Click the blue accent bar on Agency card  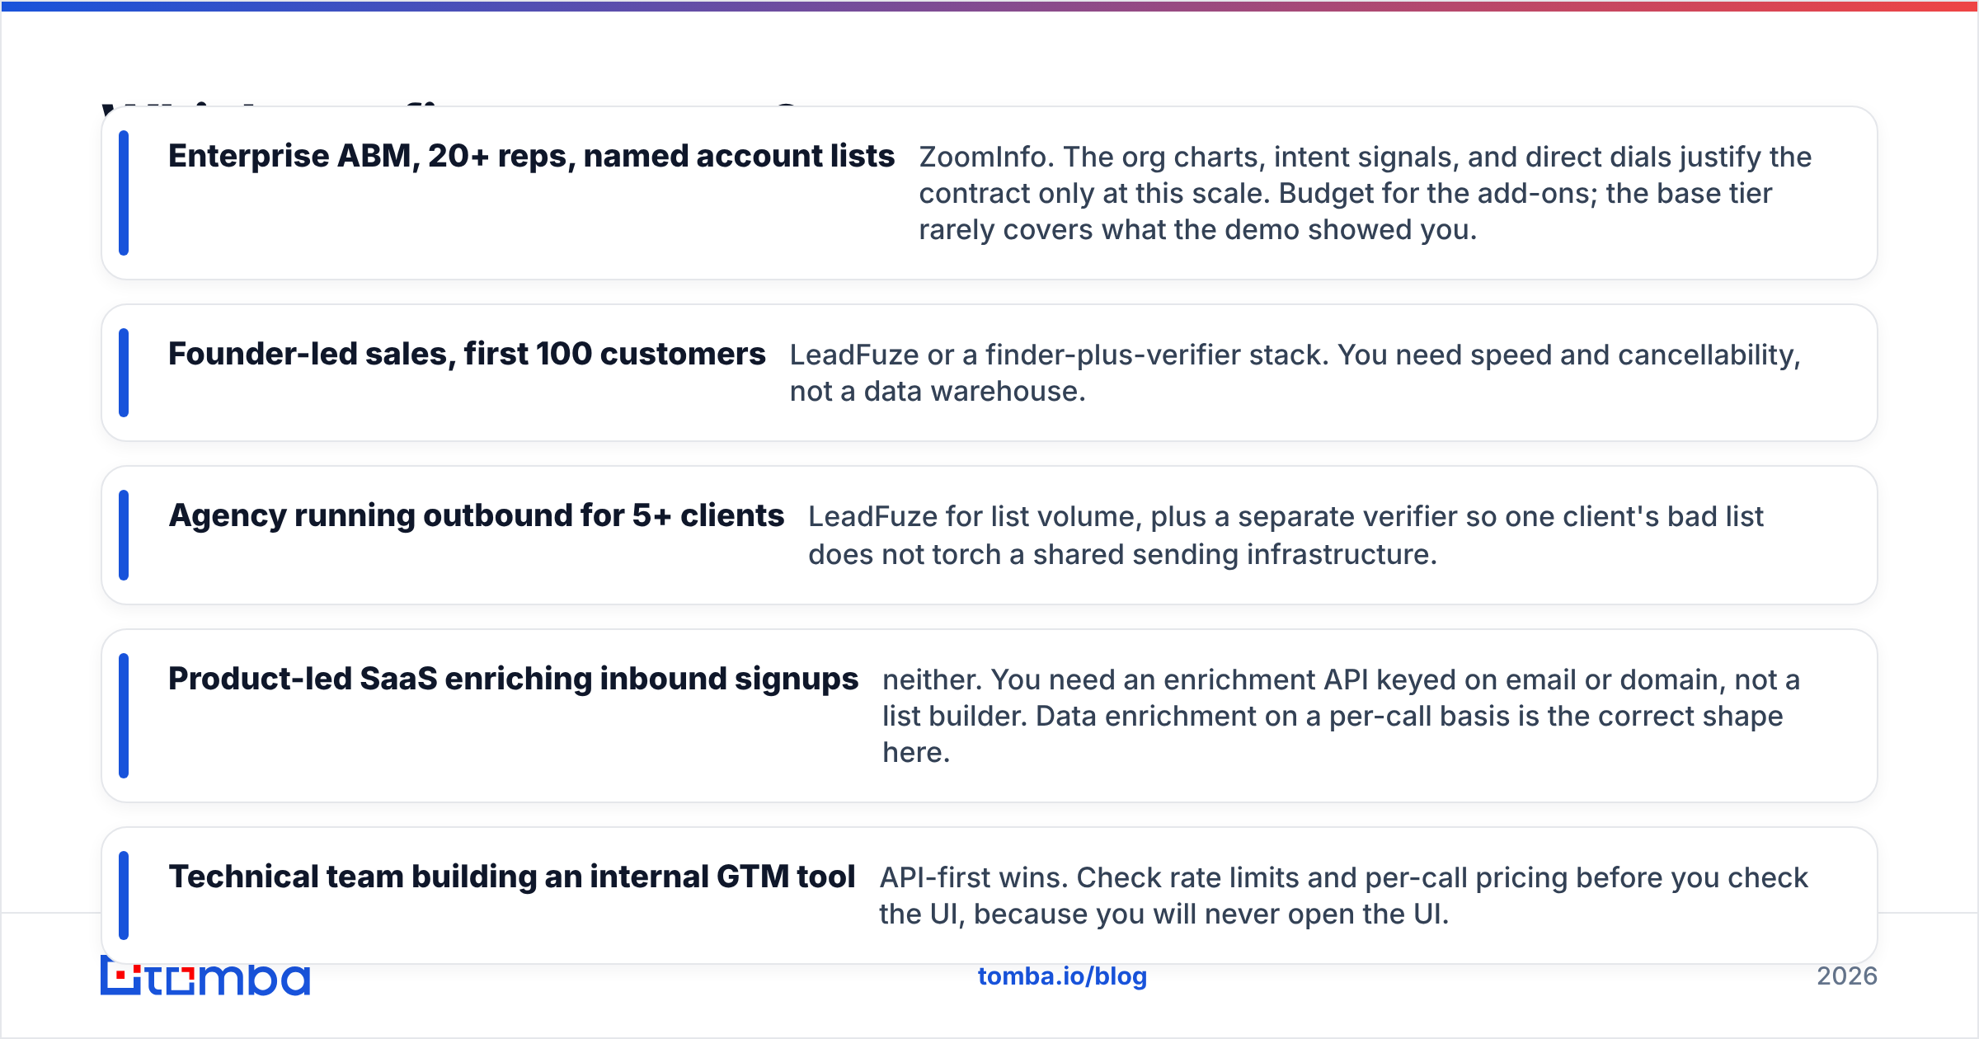point(124,535)
